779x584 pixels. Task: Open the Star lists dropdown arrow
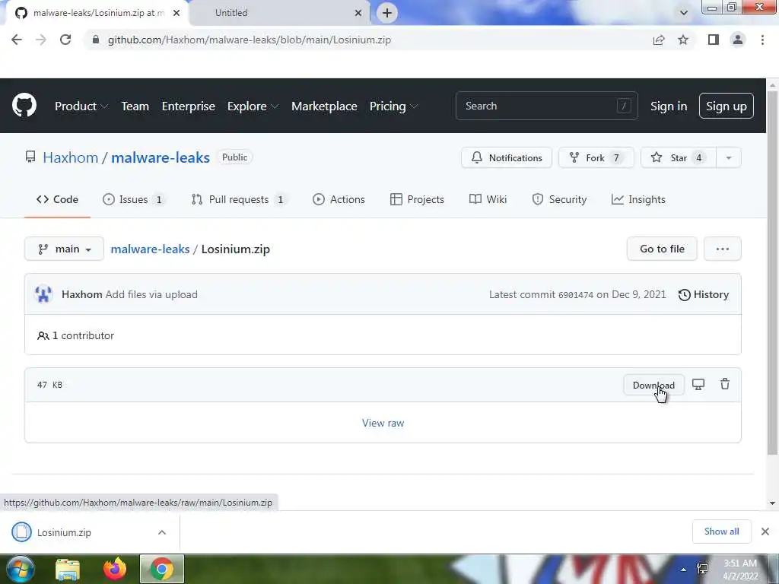[729, 158]
